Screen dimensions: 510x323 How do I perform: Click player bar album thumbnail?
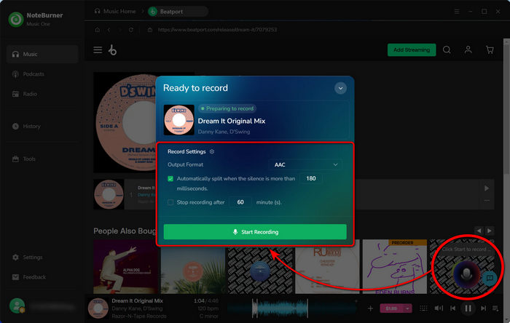pyautogui.click(x=98, y=308)
